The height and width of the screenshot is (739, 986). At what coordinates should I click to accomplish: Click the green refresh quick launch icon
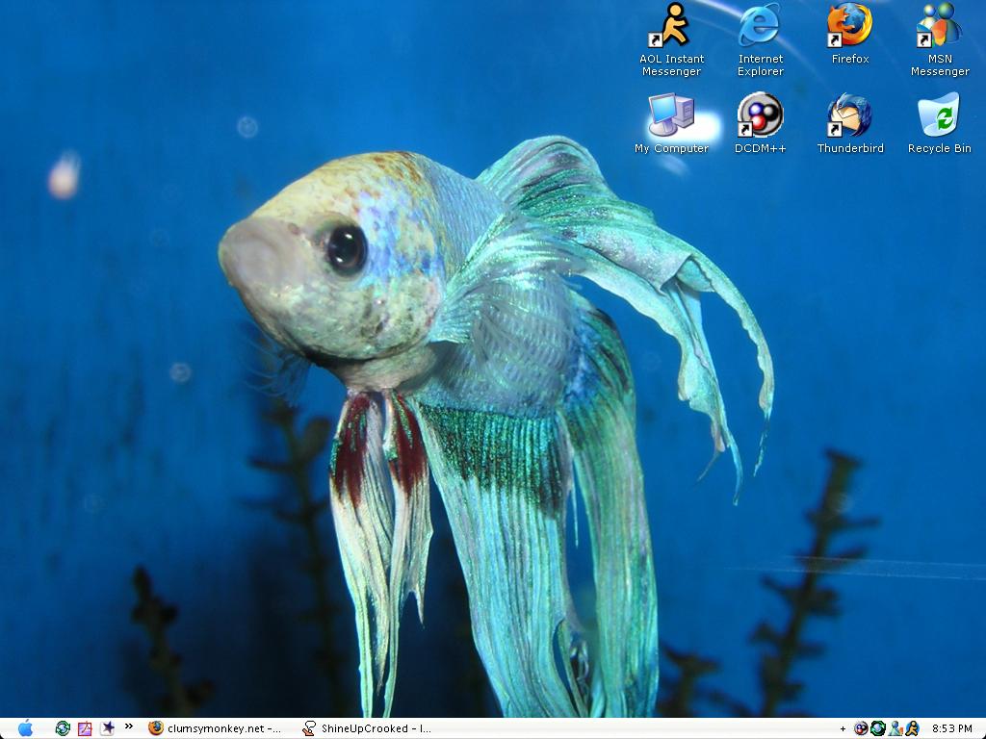[x=63, y=728]
